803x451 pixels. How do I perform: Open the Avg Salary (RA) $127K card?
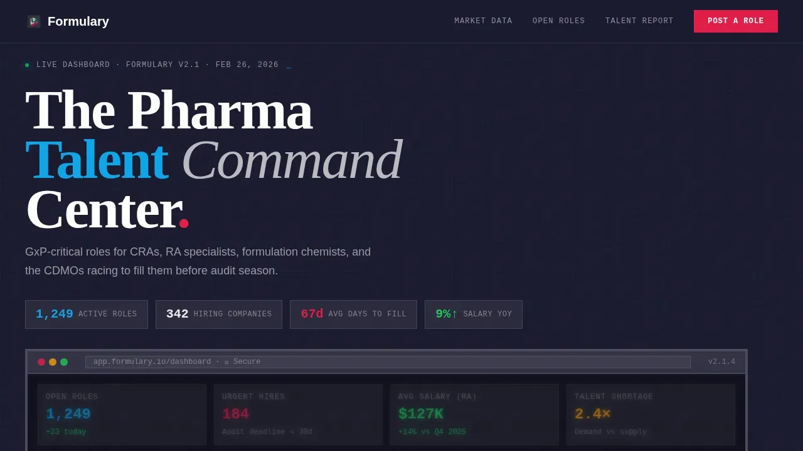tap(475, 415)
